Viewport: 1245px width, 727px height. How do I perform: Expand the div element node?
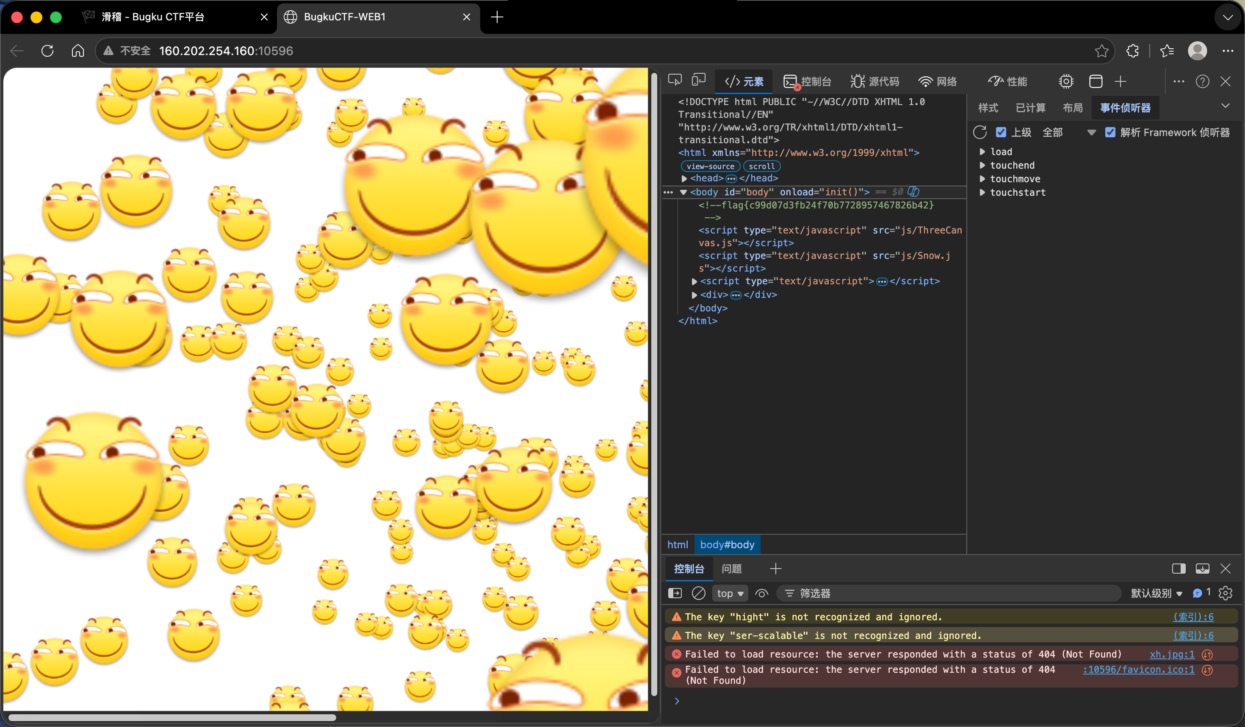(x=694, y=295)
